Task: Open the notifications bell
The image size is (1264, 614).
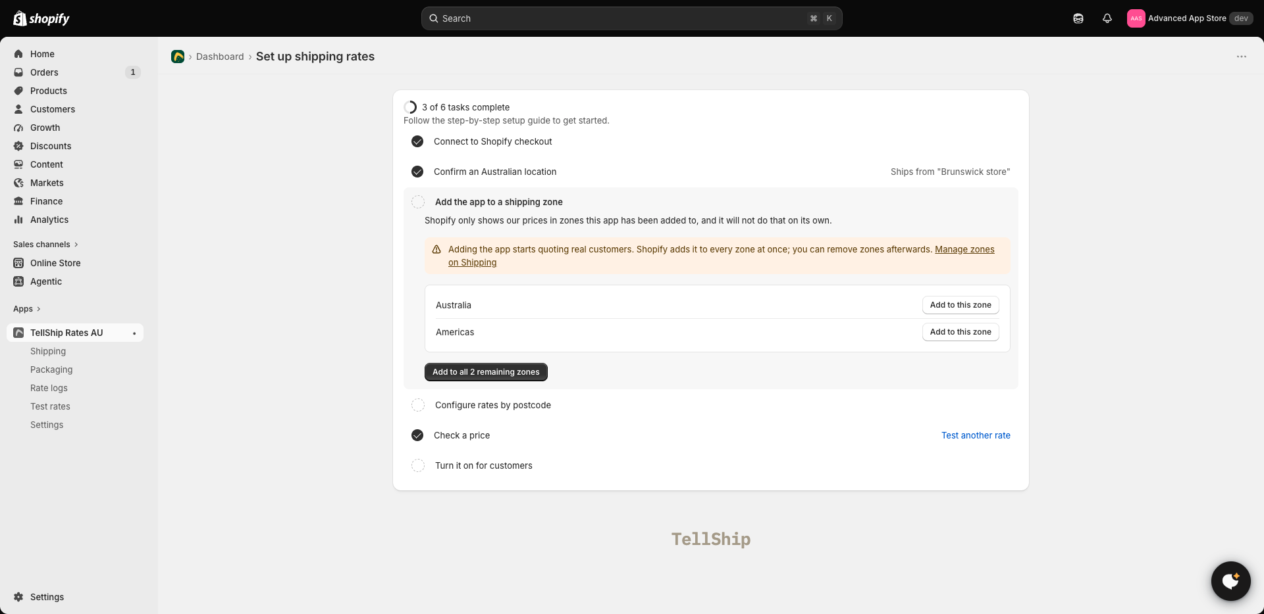Action: point(1107,18)
